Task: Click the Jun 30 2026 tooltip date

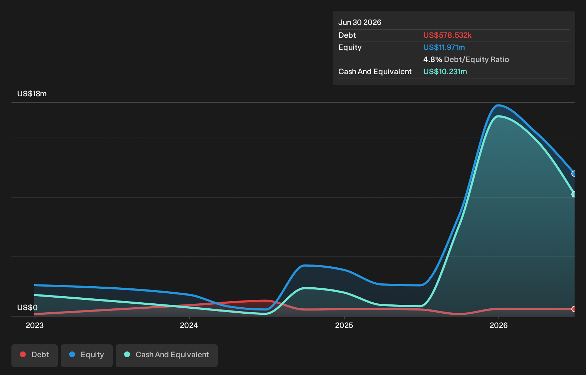Action: [x=360, y=22]
